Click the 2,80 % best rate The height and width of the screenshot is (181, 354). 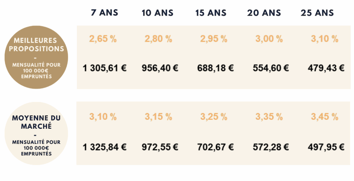coord(158,39)
